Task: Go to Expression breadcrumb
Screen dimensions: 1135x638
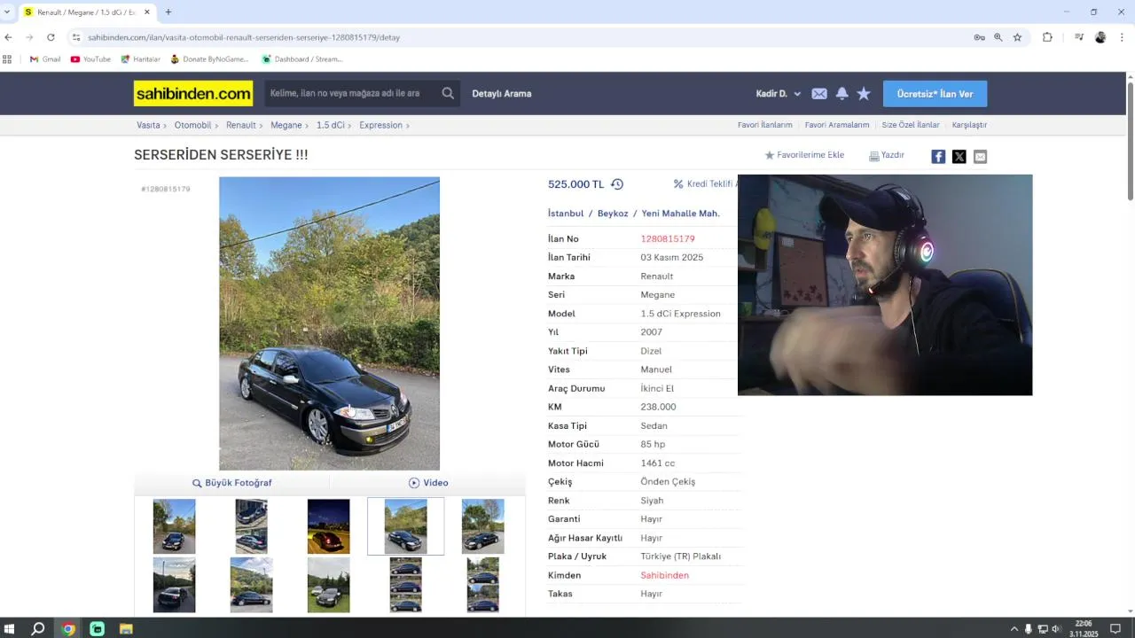Action: pyautogui.click(x=380, y=125)
